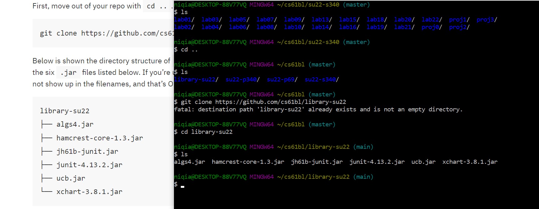
Task: Select junit-4.13.2.jar in the directory tree
Action: (89, 165)
